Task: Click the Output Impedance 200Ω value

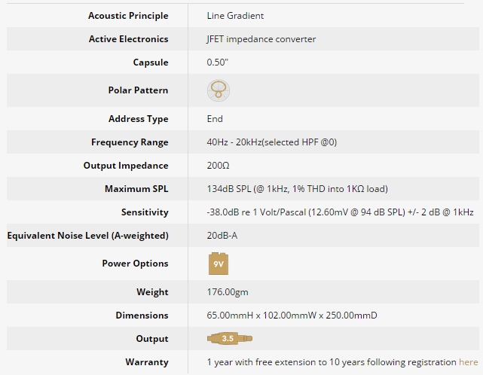Action: point(218,166)
